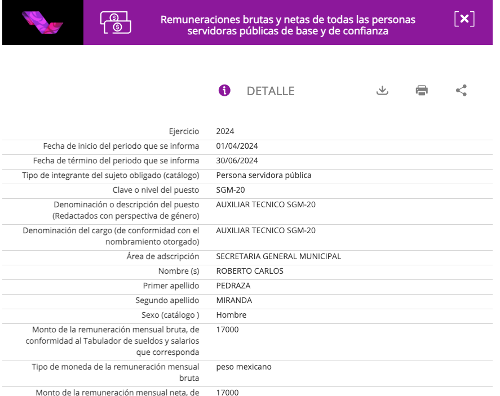Click the header title 'Remuneraciones brutas y netas'
500x396 pixels.
coord(287,25)
